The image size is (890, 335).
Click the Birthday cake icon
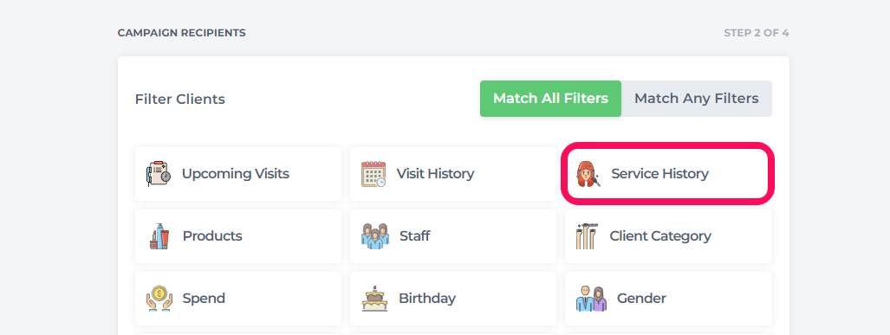pyautogui.click(x=374, y=298)
